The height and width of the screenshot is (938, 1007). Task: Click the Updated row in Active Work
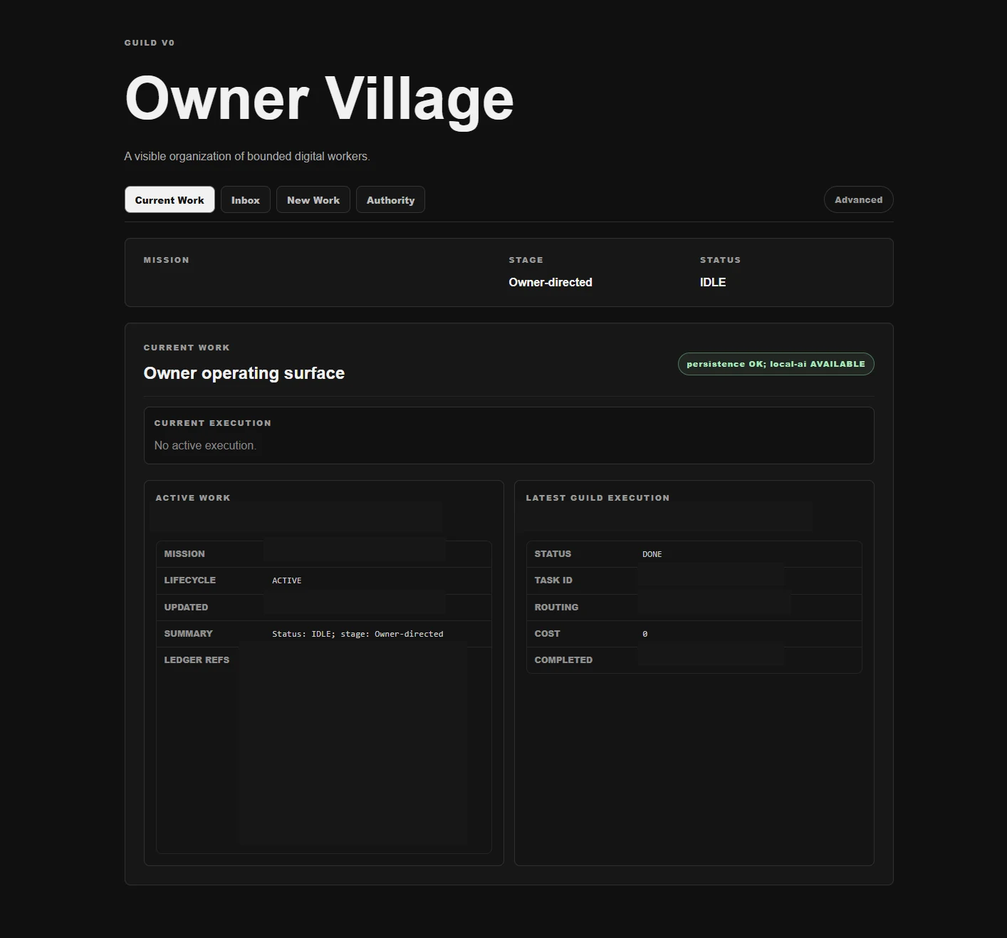(x=324, y=608)
